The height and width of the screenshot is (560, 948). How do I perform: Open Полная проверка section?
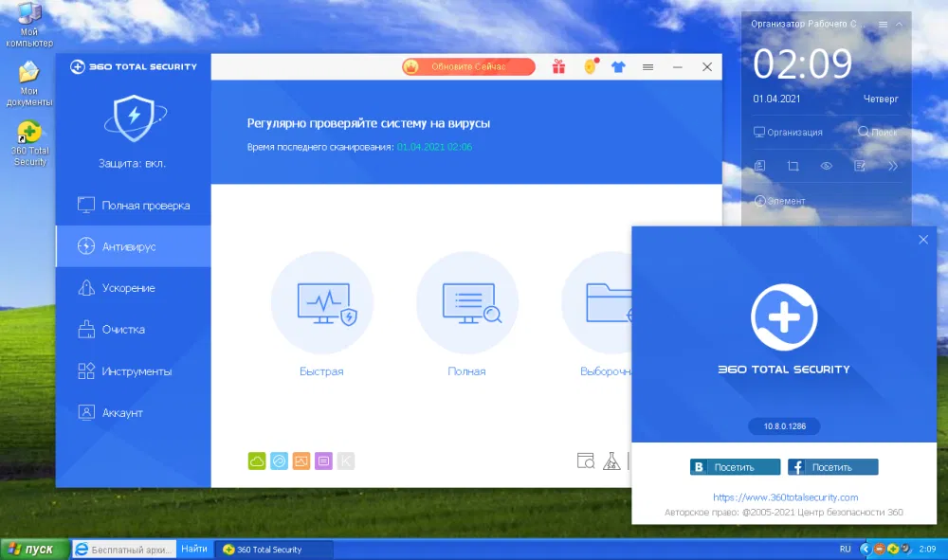[134, 206]
